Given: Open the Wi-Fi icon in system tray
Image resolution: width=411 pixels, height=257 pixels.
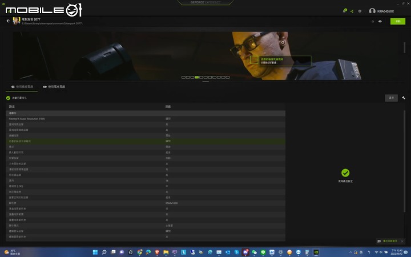Looking at the screenshot, I should coord(376,252).
